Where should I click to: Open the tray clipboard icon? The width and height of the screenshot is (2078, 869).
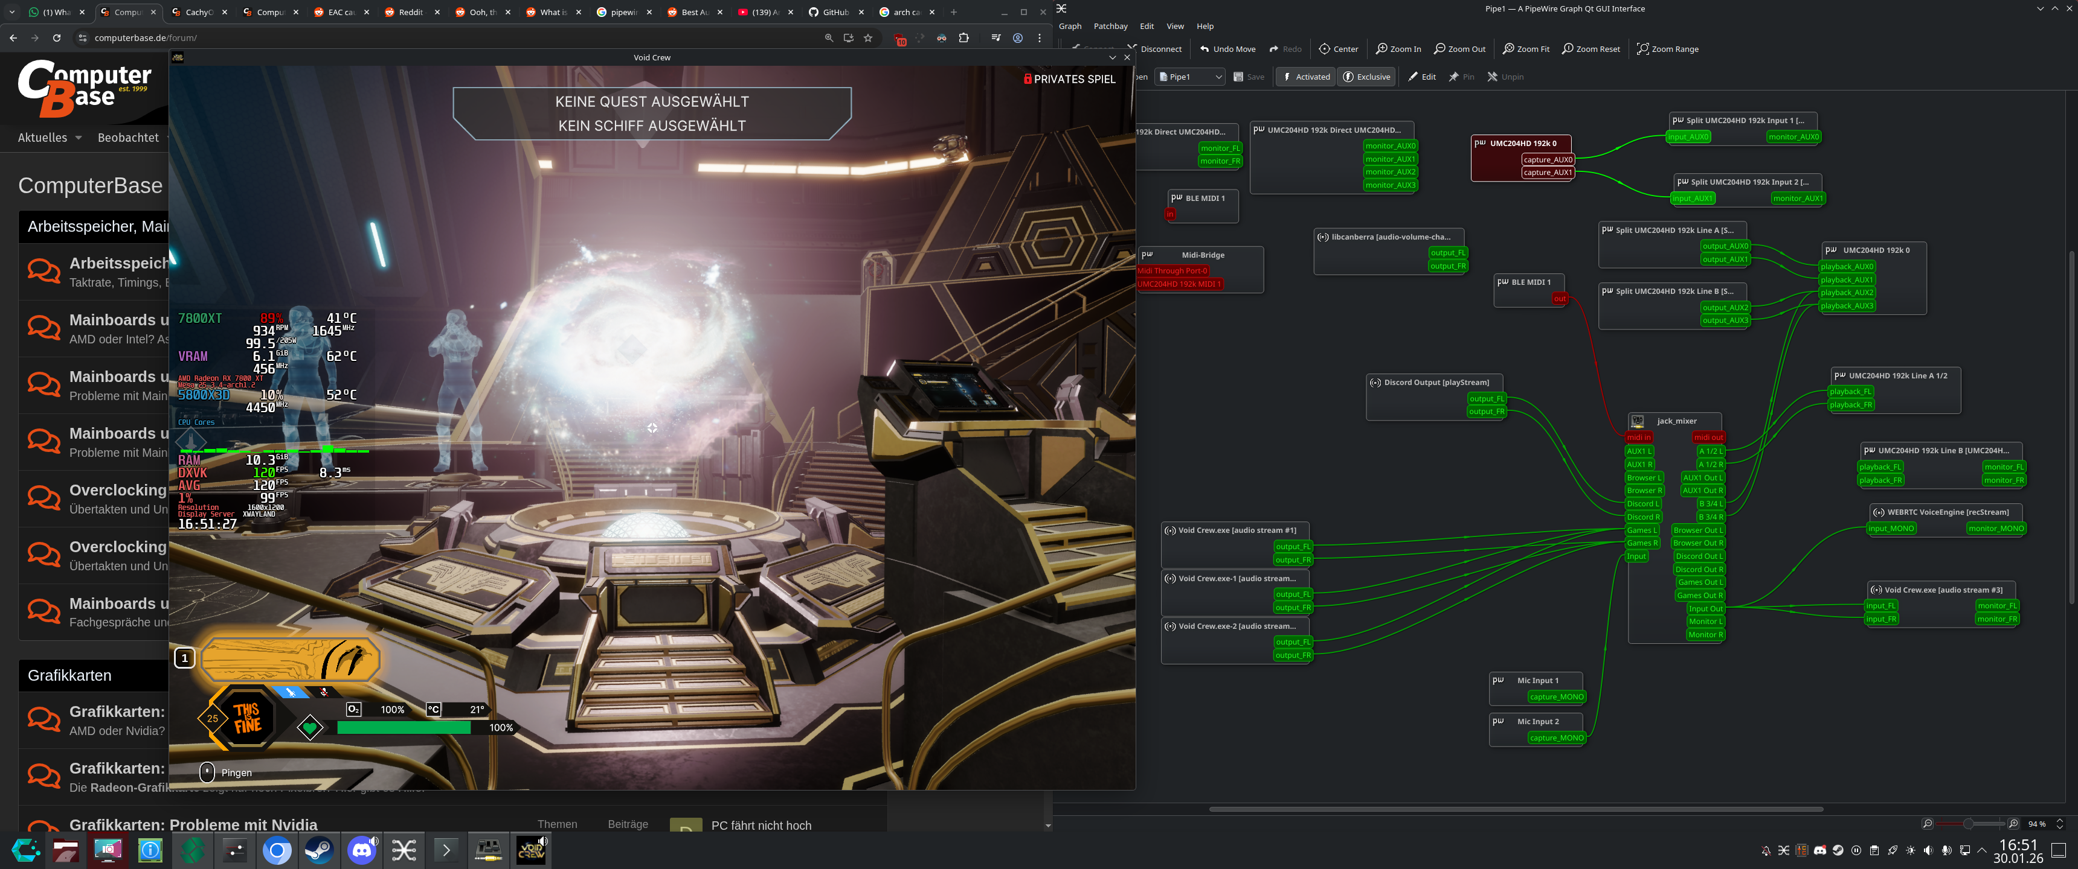[x=1874, y=850]
